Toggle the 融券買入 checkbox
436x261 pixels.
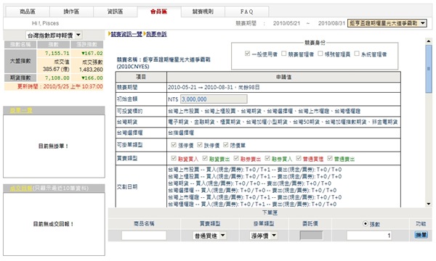[x=267, y=158]
